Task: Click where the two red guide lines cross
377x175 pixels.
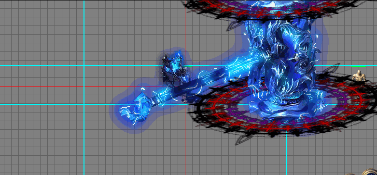Action: point(185,86)
